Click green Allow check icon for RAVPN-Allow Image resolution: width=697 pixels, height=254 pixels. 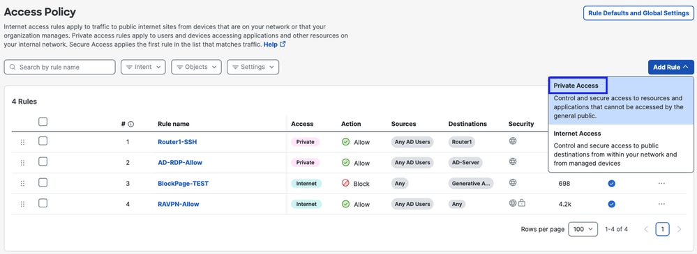[345, 204]
